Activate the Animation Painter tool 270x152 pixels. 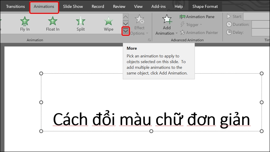pyautogui.click(x=199, y=32)
